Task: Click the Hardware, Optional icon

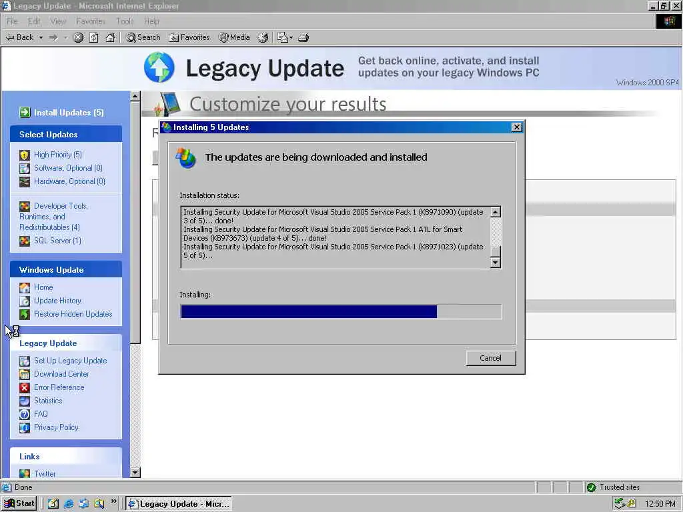Action: click(25, 181)
